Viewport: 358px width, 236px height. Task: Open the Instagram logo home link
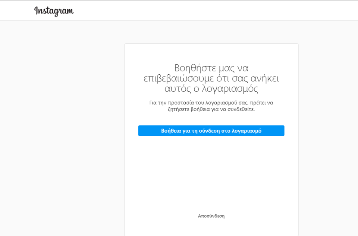(54, 11)
